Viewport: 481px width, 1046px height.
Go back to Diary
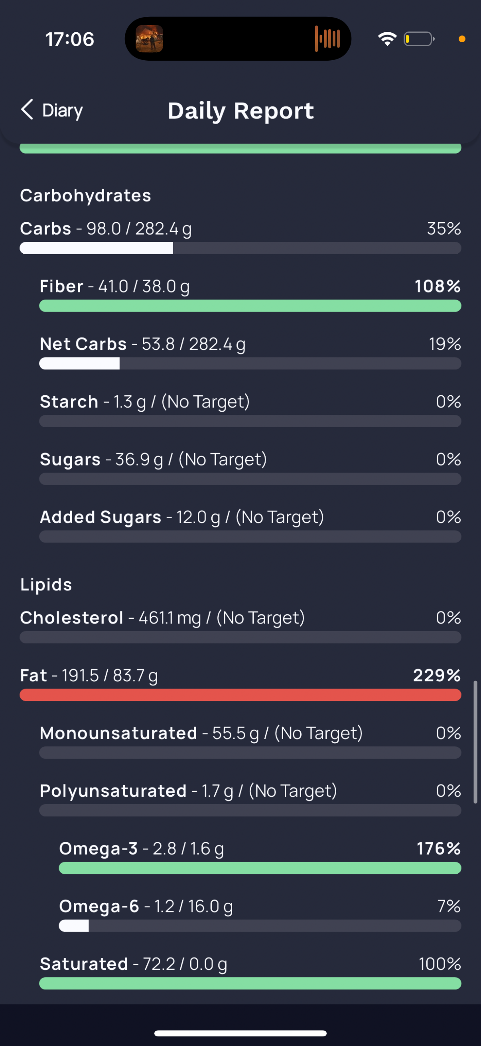click(52, 110)
